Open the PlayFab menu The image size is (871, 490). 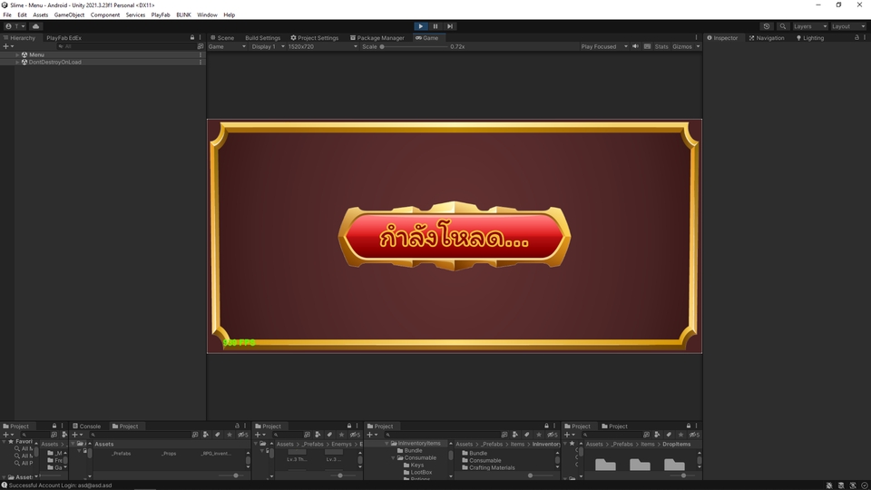click(x=161, y=15)
